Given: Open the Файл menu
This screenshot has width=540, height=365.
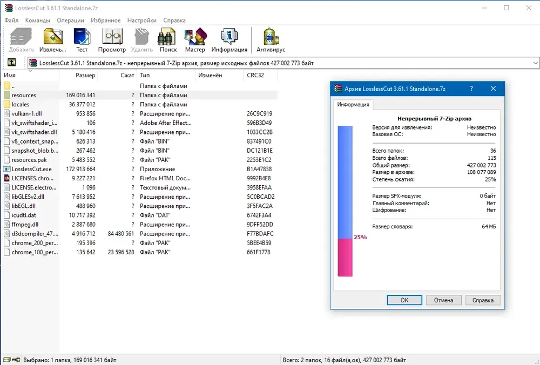Looking at the screenshot, I should [x=11, y=21].
